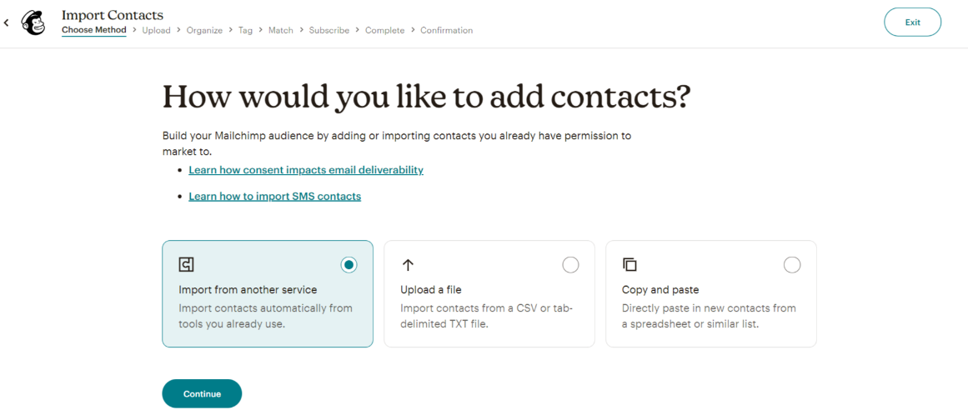The height and width of the screenshot is (410, 968).
Task: Click the import service card icon
Action: click(186, 265)
